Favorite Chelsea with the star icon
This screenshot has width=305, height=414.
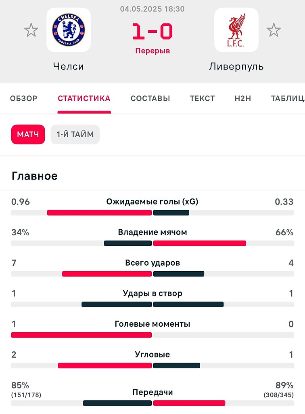31,30
